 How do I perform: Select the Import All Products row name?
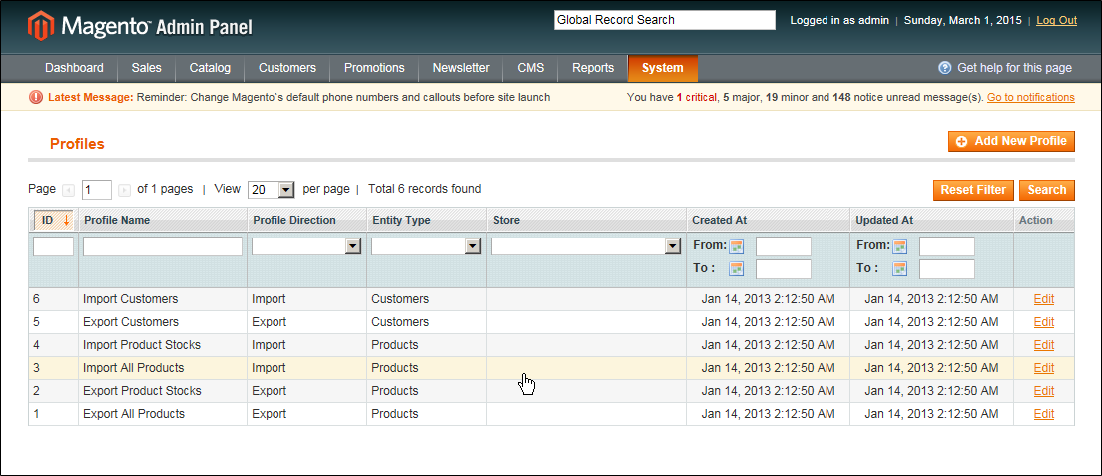133,368
